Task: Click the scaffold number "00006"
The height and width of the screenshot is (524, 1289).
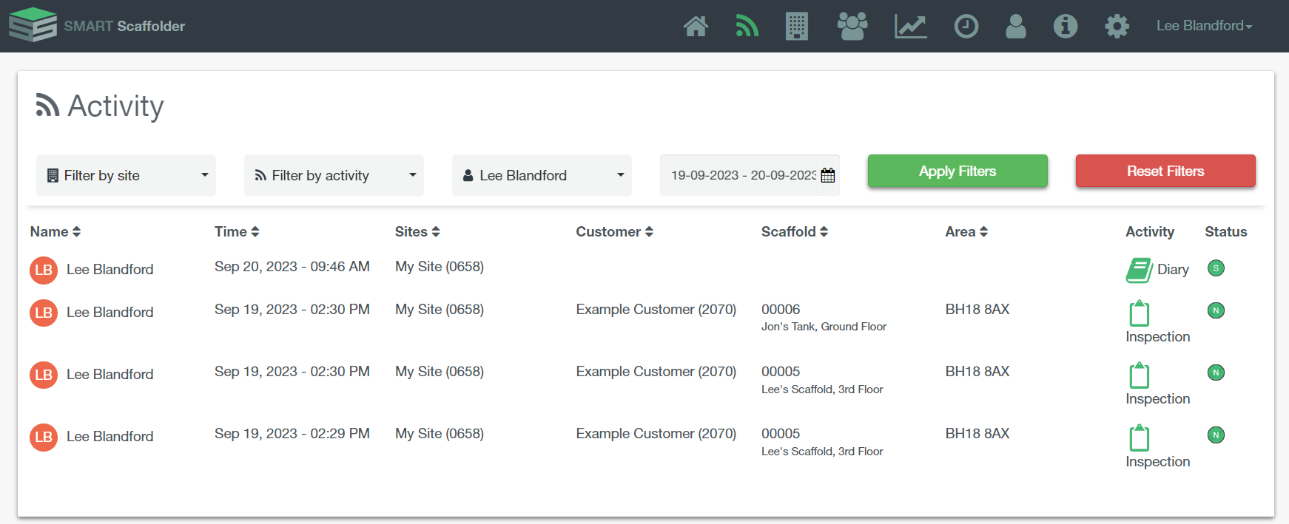Action: click(x=781, y=309)
